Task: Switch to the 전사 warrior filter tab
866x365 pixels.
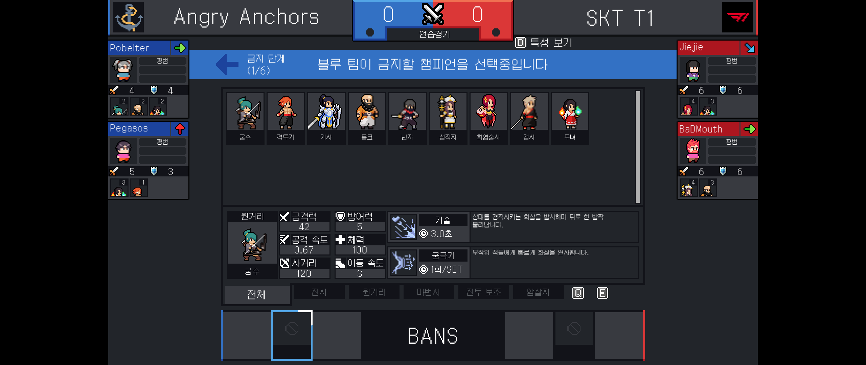Action: pos(319,292)
